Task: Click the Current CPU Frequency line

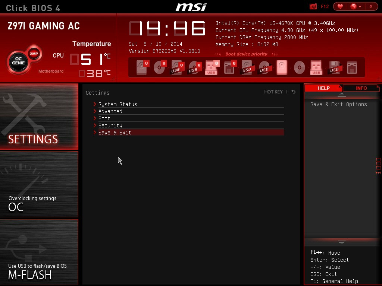Action: point(287,30)
